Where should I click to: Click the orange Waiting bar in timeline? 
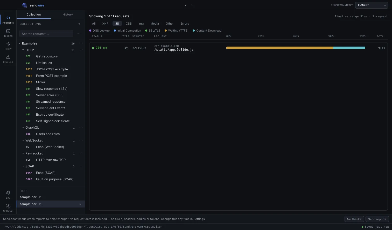point(280,48)
